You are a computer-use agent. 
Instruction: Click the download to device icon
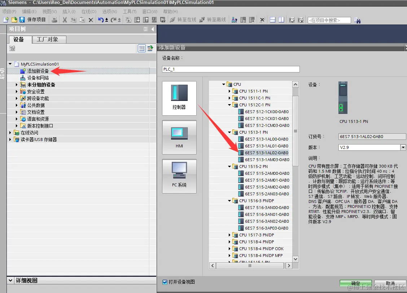click(x=137, y=20)
